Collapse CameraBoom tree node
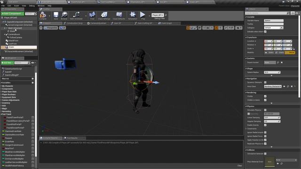This screenshot has height=169, width=301. click(5, 34)
